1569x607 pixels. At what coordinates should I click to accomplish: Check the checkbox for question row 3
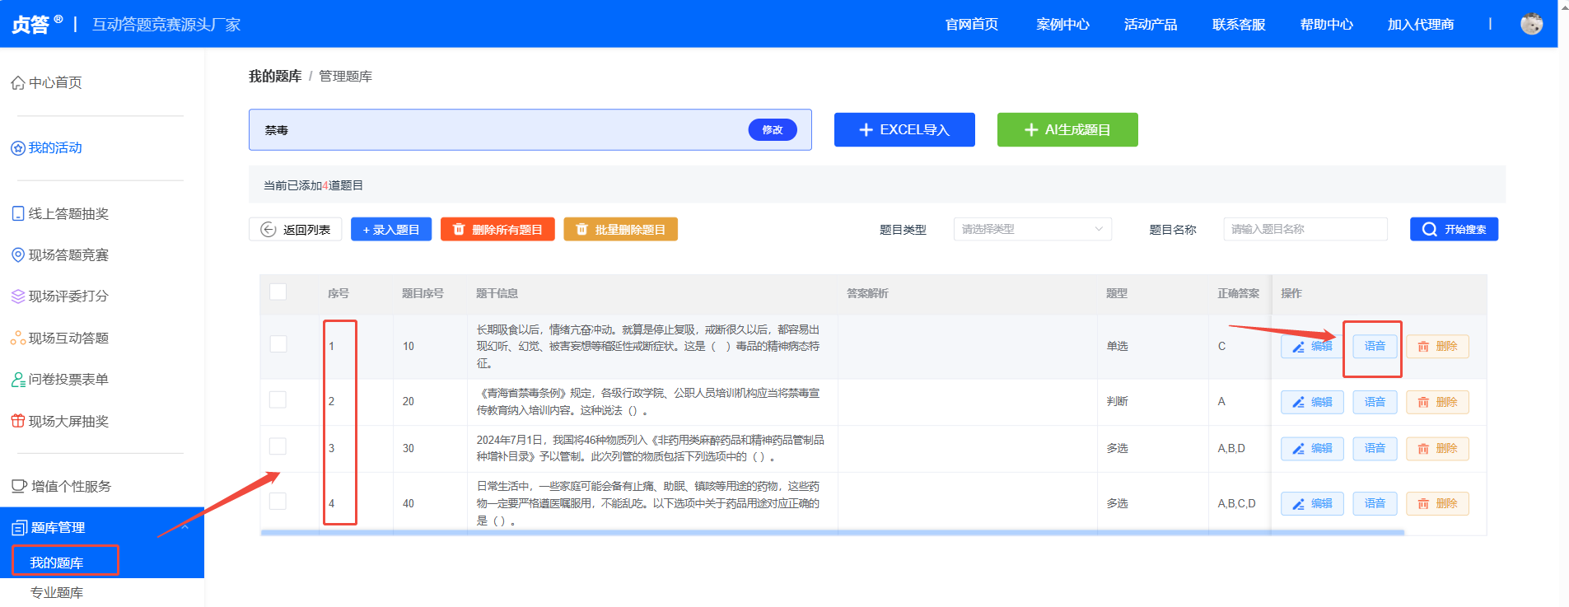[x=278, y=446]
